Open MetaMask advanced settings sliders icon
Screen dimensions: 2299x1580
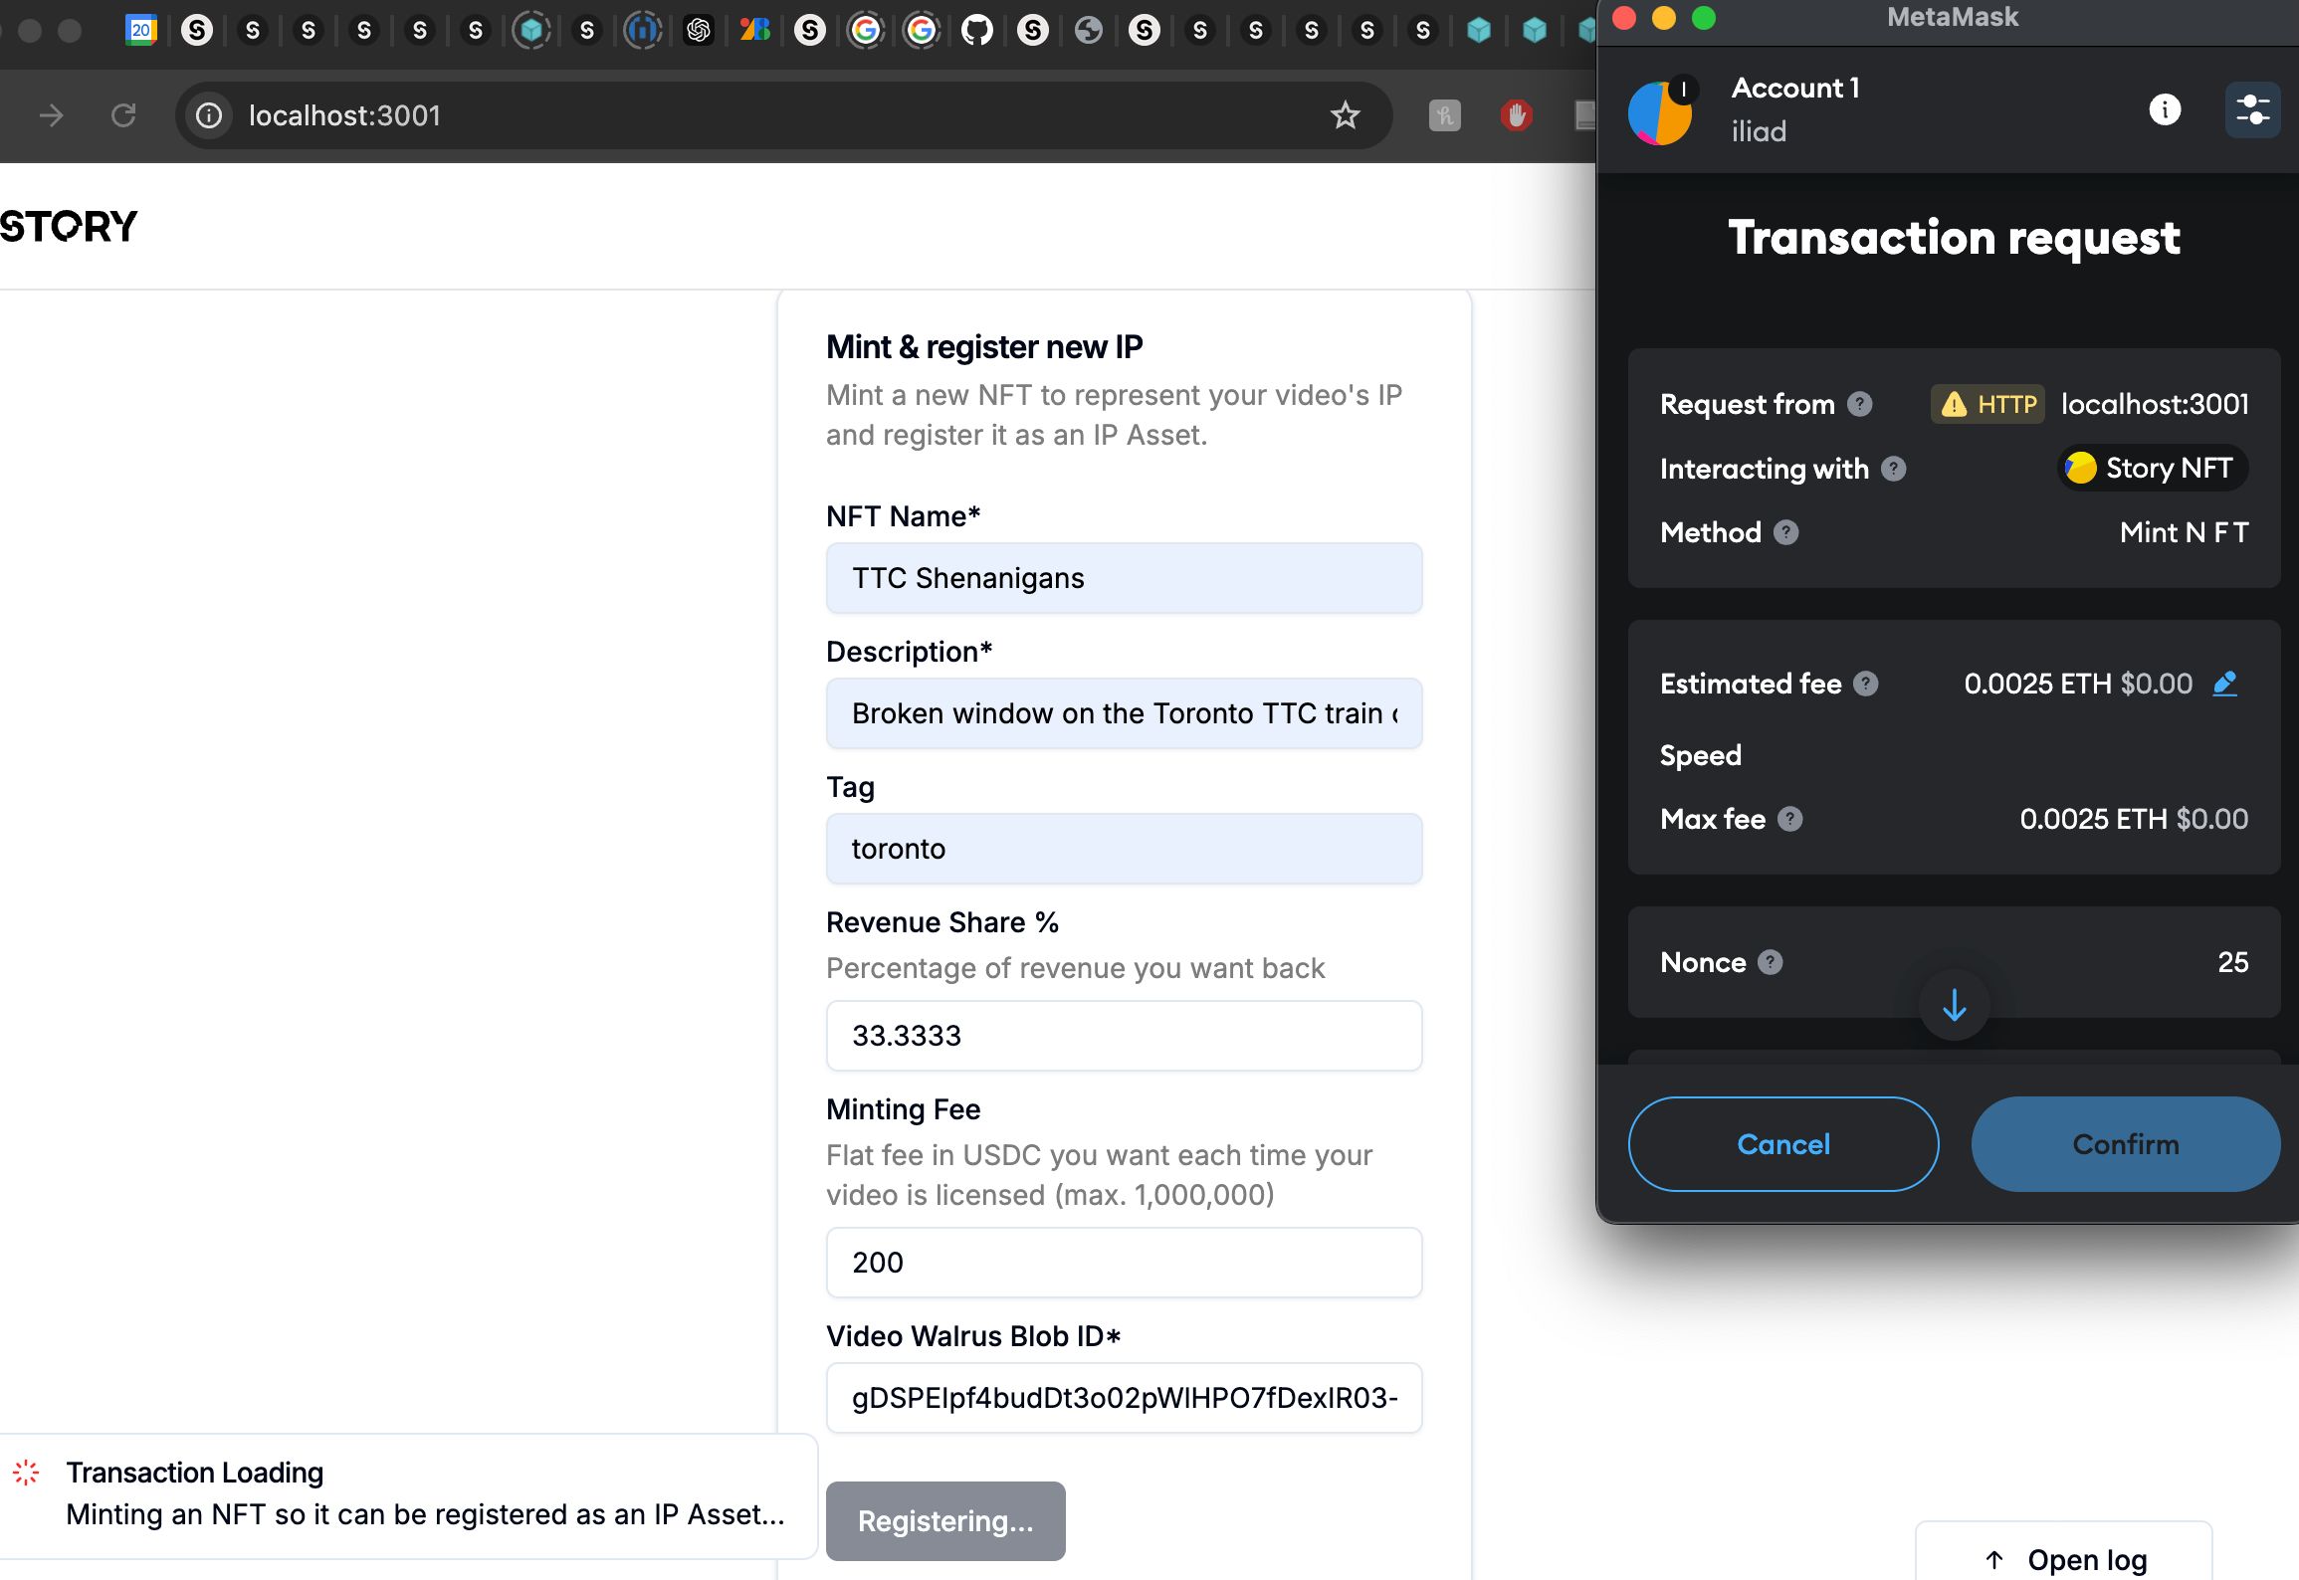click(x=2252, y=109)
